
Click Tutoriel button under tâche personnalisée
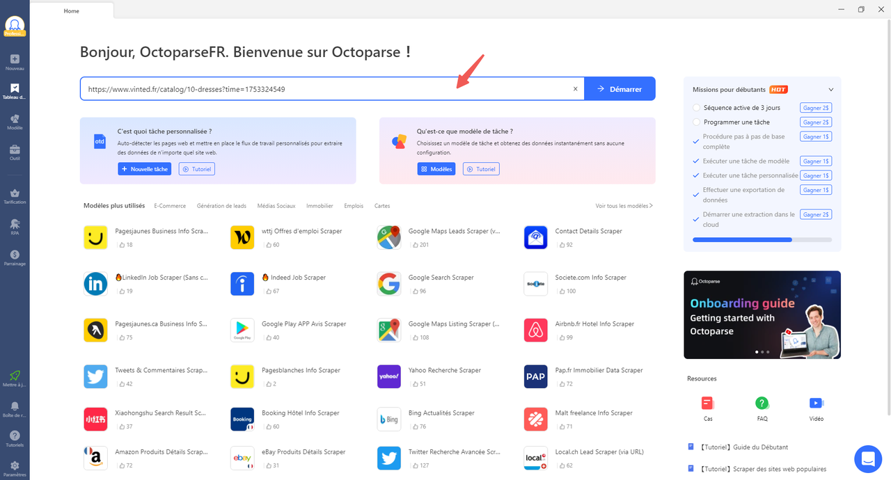tap(197, 169)
